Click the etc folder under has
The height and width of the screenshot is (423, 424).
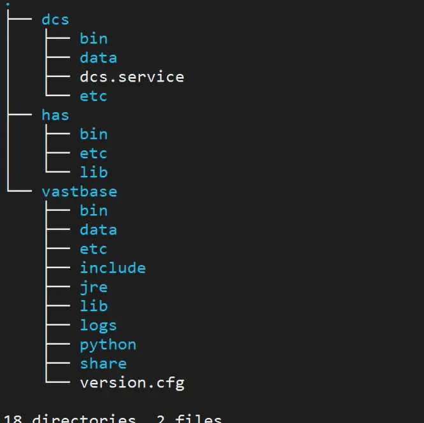(94, 153)
